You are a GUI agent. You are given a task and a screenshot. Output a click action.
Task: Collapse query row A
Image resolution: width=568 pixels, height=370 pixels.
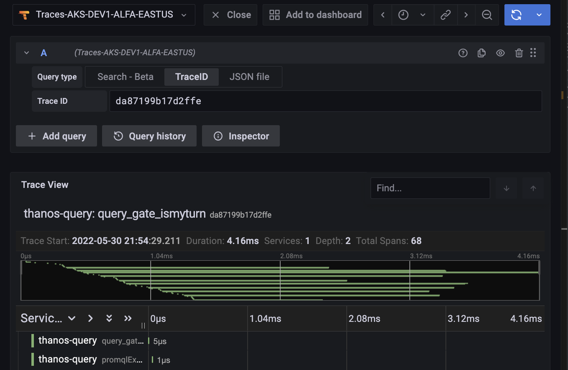[26, 53]
